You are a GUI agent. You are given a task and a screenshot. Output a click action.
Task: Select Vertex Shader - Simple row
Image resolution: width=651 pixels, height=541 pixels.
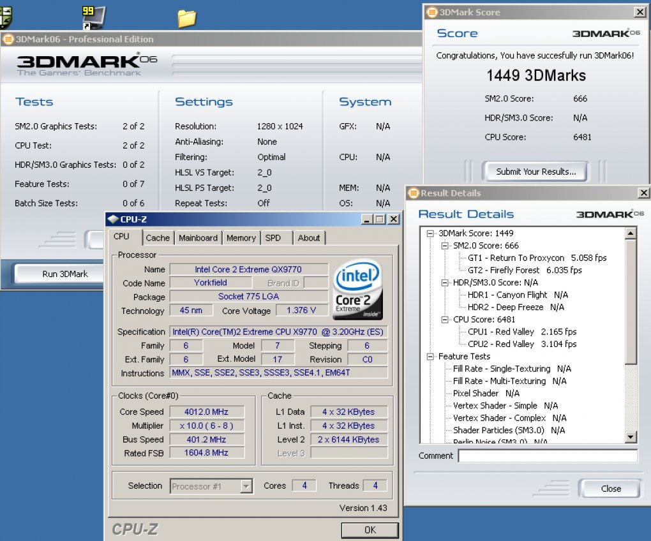click(x=505, y=406)
